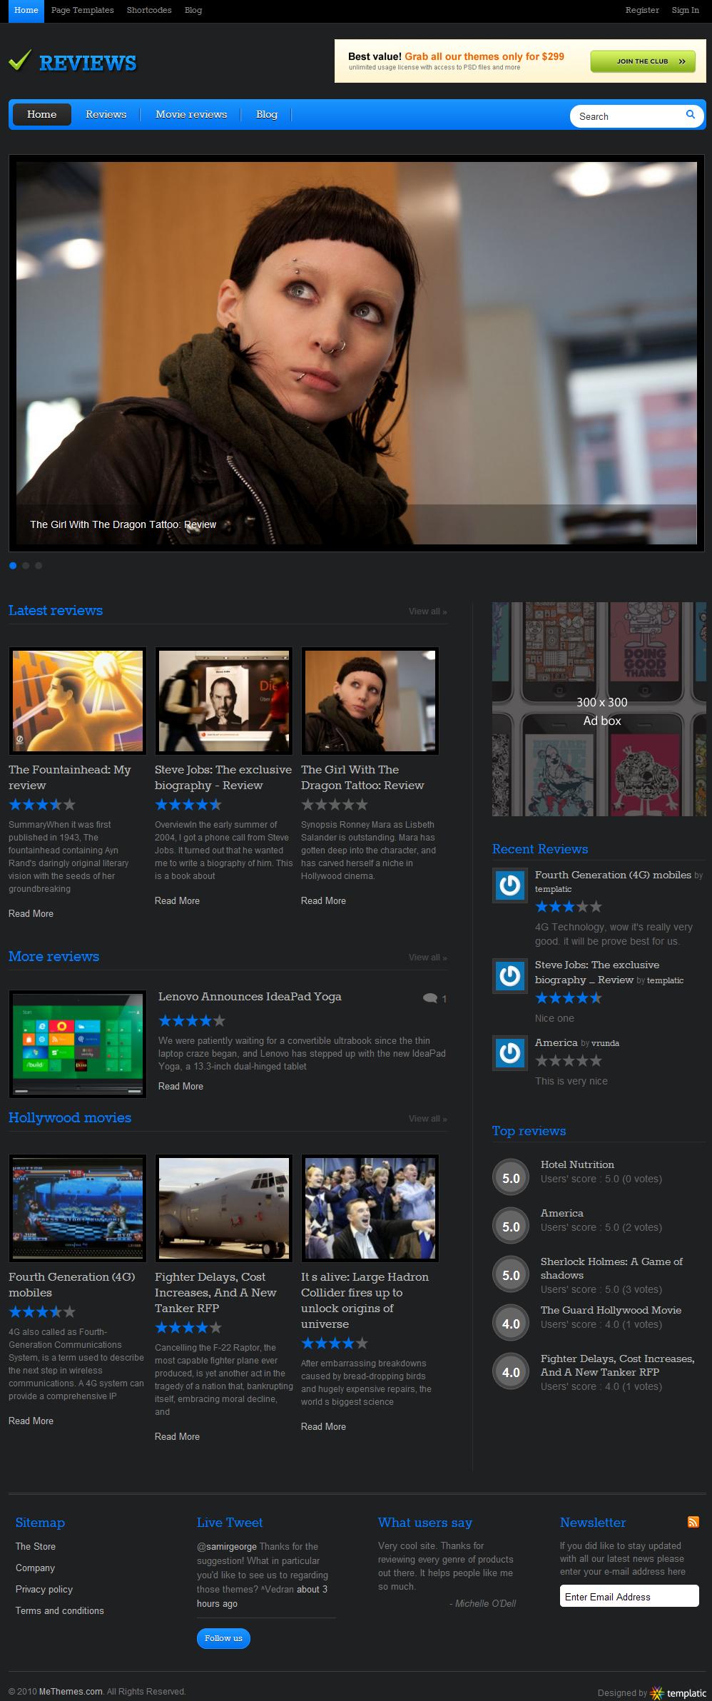Image resolution: width=712 pixels, height=1701 pixels.
Task: Open the fighter plane thumbnail
Action: point(224,1208)
